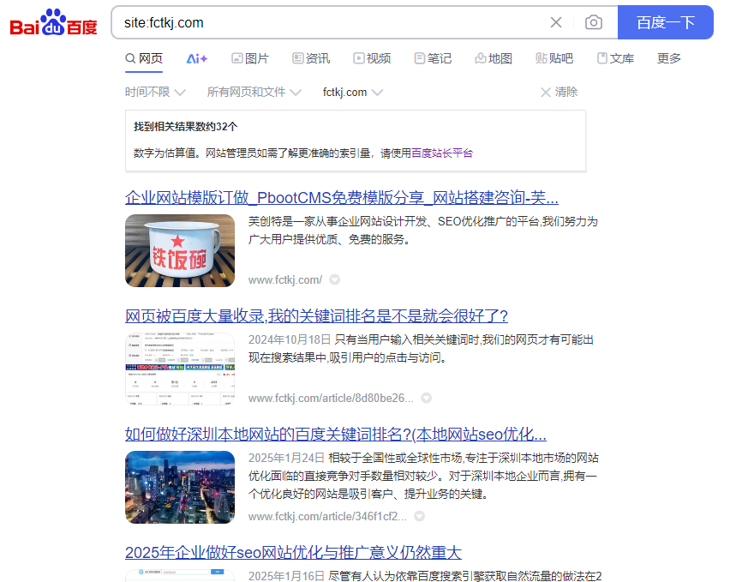Click the 2024年10月18日 result's screenshot thumbnail
Screen dimensions: 742x582
[x=180, y=369]
